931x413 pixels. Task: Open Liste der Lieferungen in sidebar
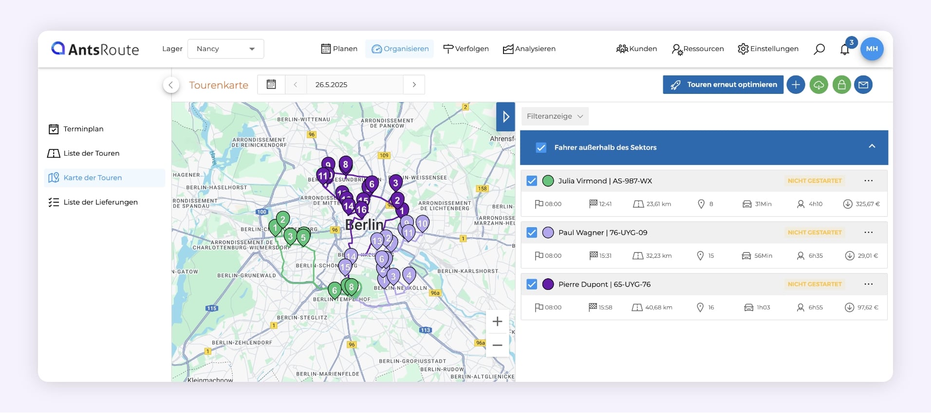pyautogui.click(x=100, y=202)
